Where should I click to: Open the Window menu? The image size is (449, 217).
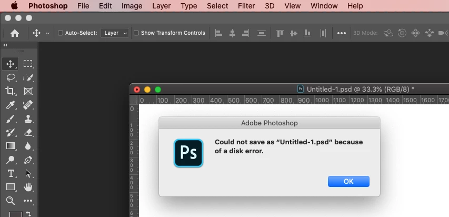pos(324,6)
